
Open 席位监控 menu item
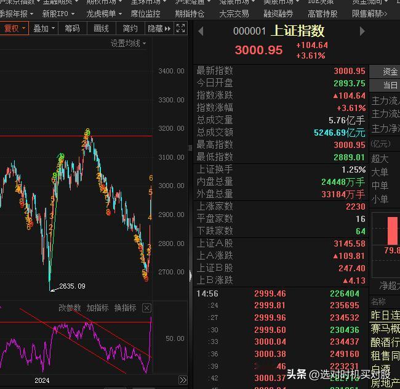[145, 14]
